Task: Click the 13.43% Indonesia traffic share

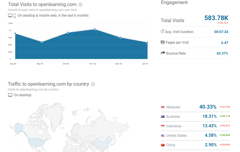Action: (209, 126)
